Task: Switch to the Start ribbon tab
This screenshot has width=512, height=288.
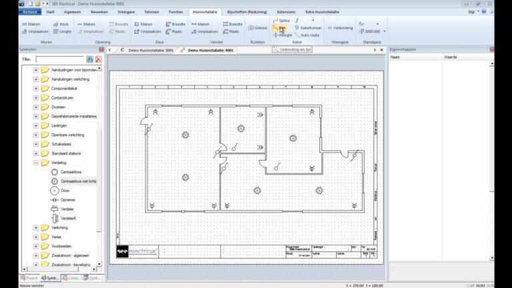Action: [50, 12]
